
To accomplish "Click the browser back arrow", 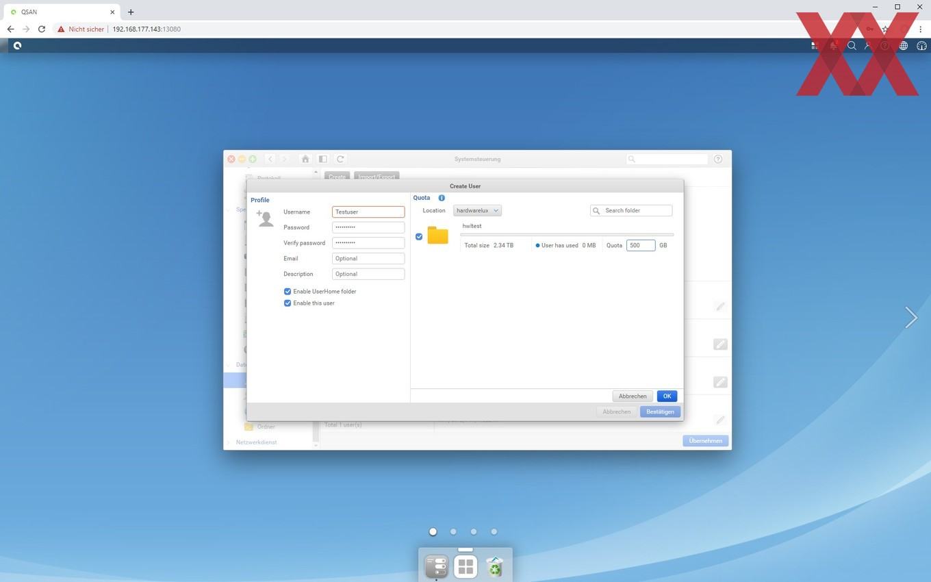I will coord(10,29).
